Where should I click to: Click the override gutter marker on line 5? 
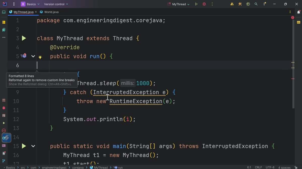click(24, 56)
